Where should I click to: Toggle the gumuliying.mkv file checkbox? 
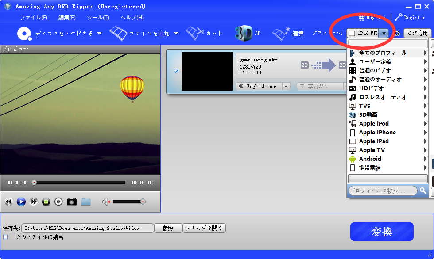(x=176, y=71)
